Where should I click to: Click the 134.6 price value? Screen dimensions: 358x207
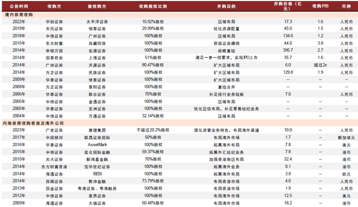[288, 36]
